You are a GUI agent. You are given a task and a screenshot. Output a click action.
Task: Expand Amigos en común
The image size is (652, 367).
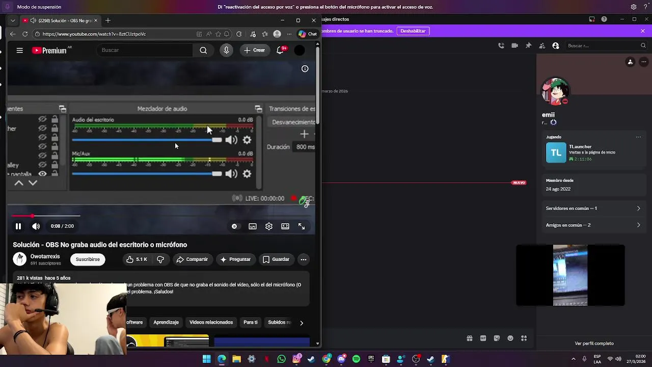pos(593,225)
